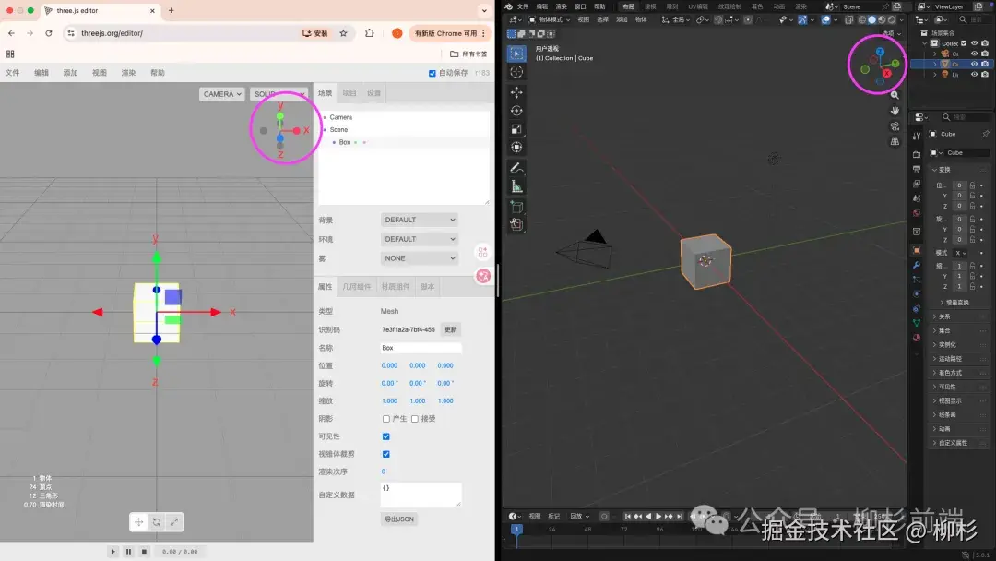Switch to 设置 sidebar tab
996x561 pixels.
[x=373, y=93]
